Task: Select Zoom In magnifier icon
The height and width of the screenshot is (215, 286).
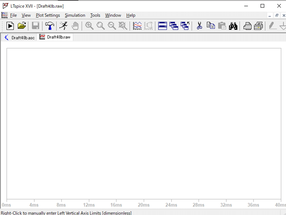Action: [x=89, y=26]
